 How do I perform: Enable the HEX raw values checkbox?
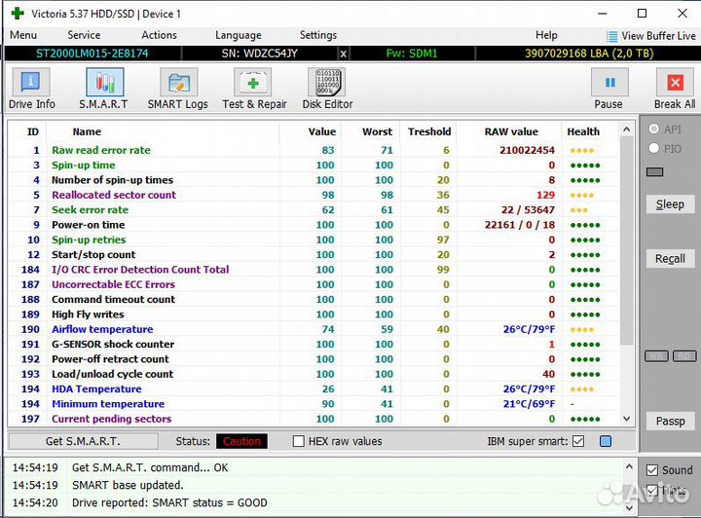(x=300, y=441)
